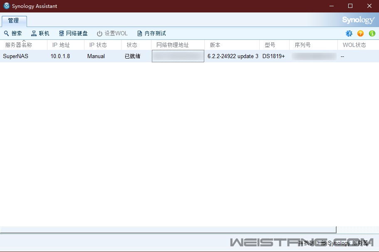Click the 序列号 column header
379x252 pixels.
pyautogui.click(x=302, y=45)
